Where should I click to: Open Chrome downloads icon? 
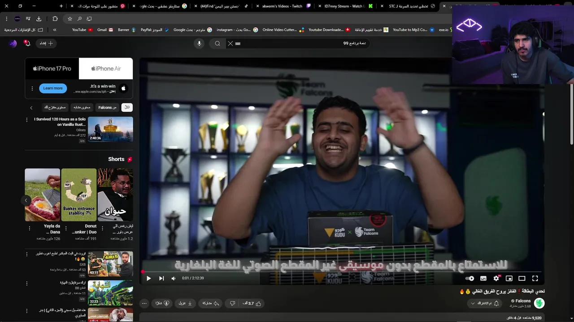(x=39, y=19)
